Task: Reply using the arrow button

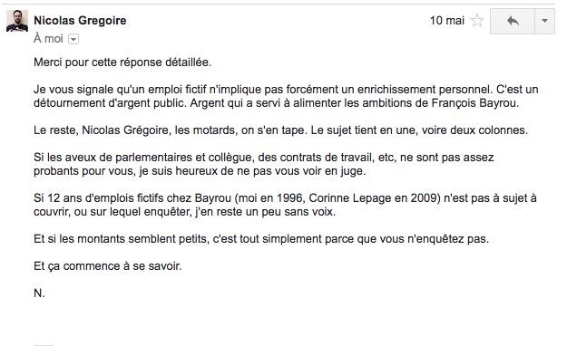Action: click(x=513, y=22)
